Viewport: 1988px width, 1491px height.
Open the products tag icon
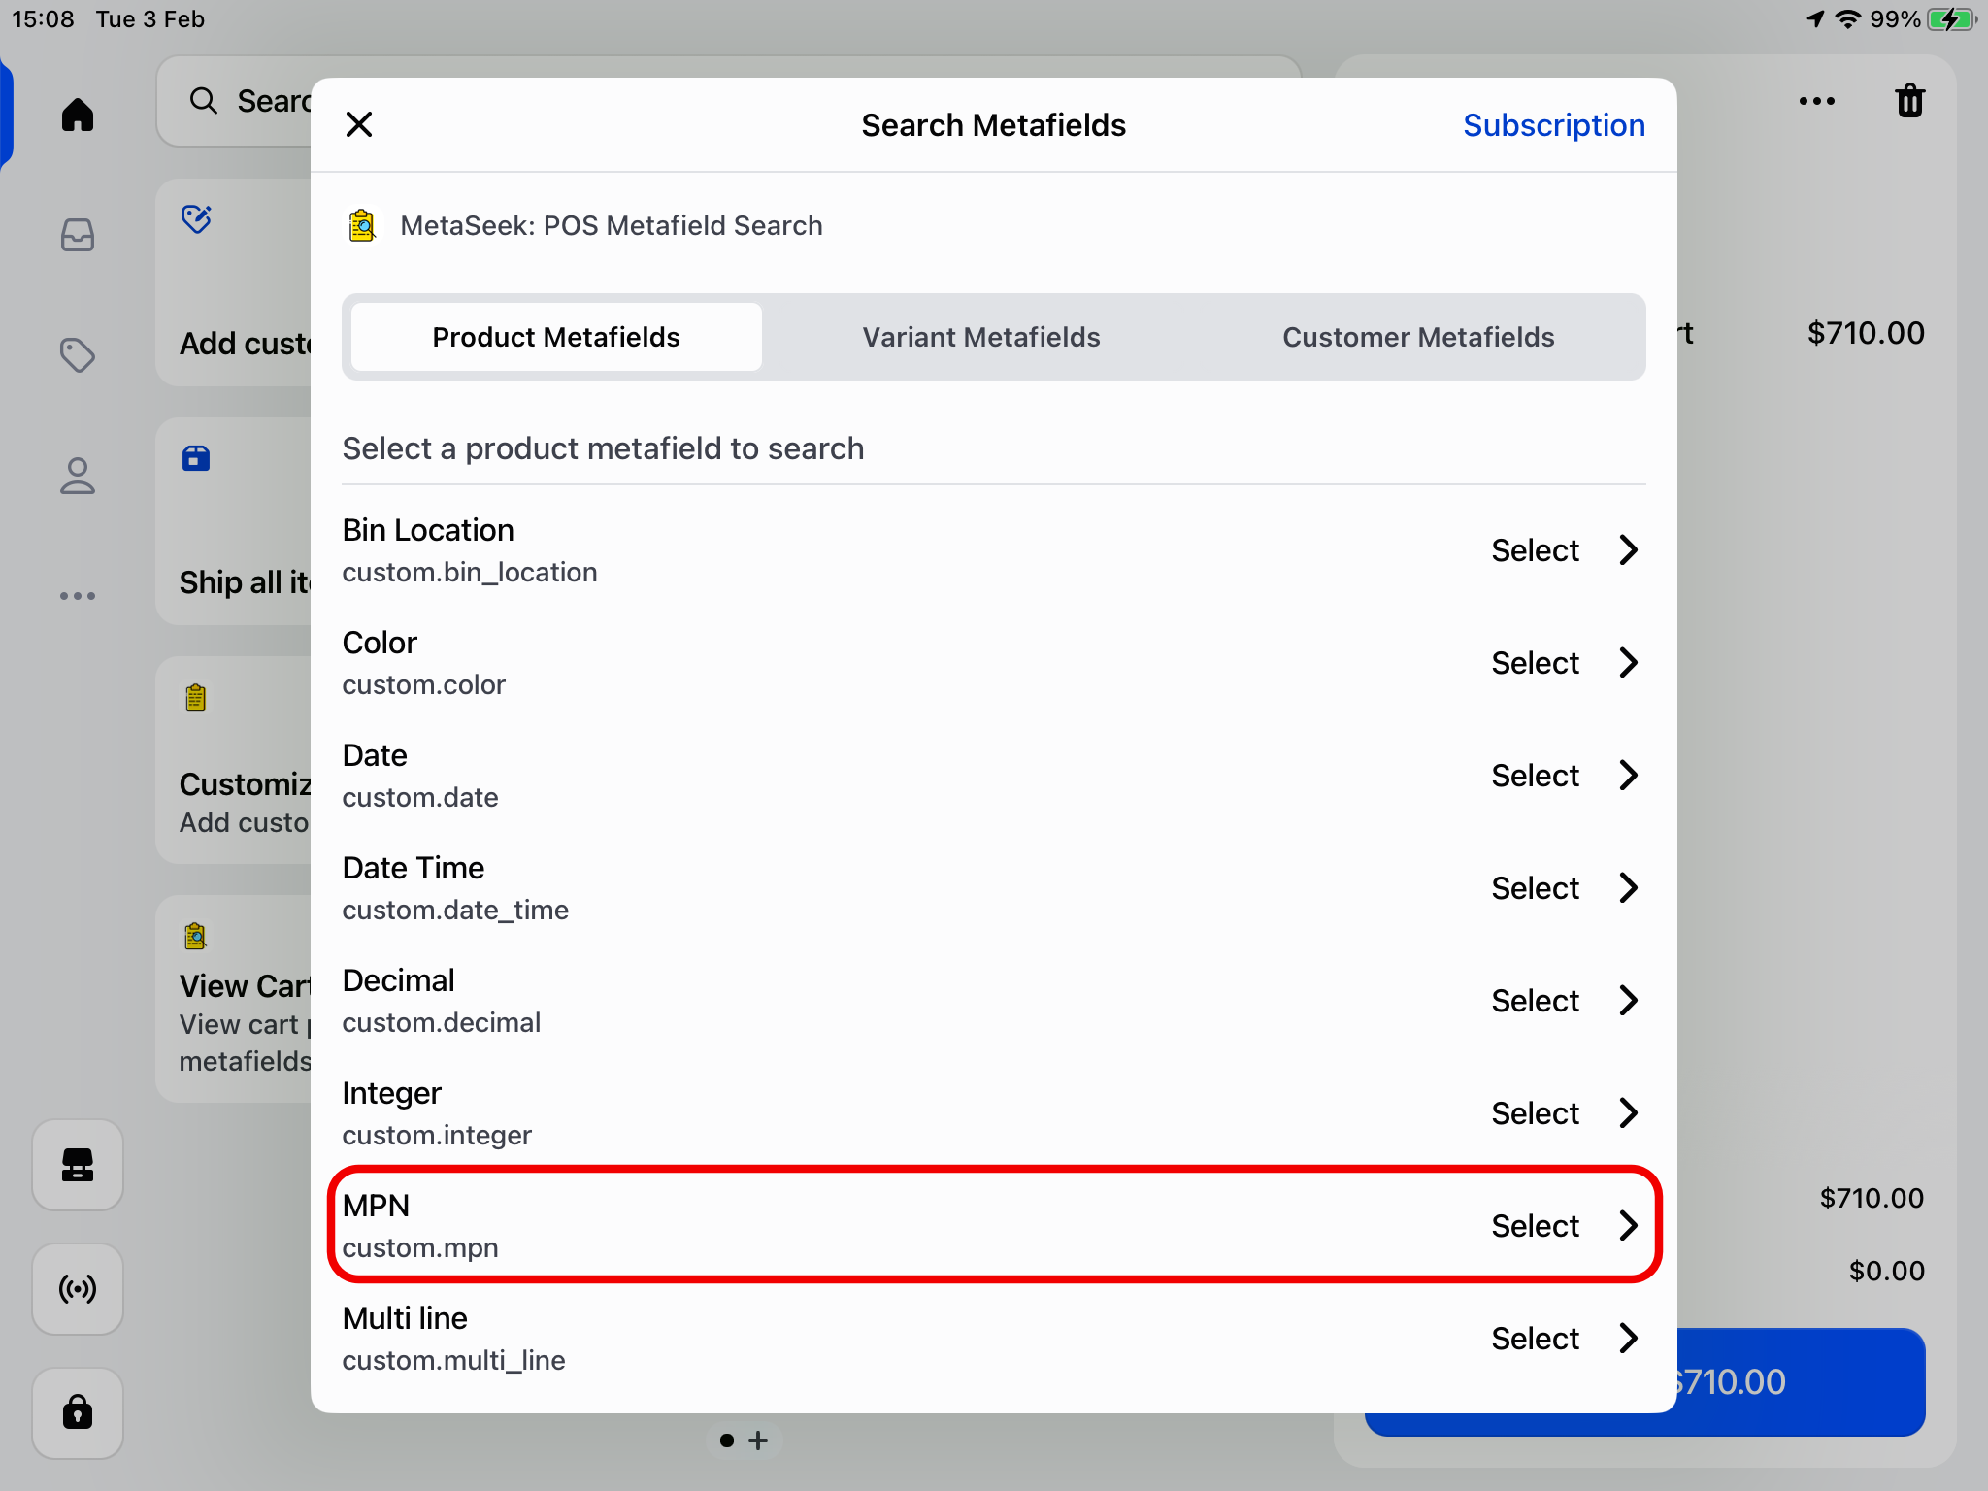[78, 355]
